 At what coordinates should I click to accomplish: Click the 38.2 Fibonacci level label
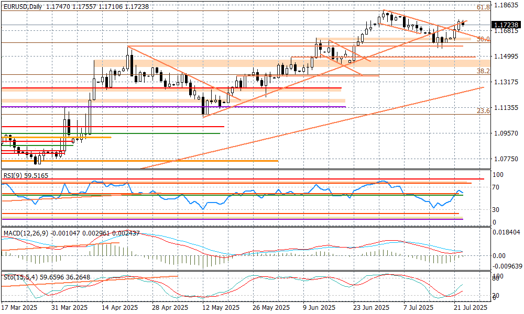[483, 71]
